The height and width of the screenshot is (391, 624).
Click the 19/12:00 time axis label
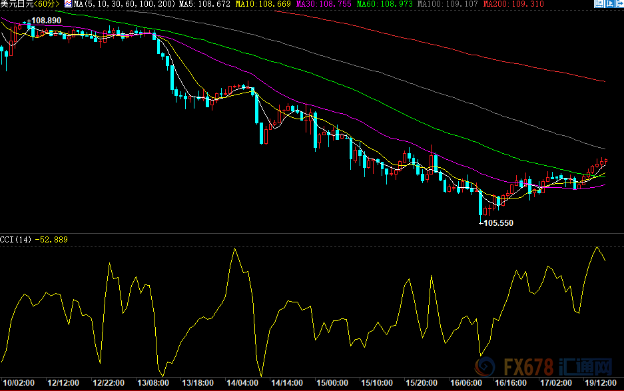pos(601,384)
